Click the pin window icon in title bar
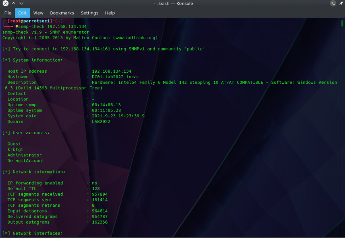345x238 pixels. tap(341, 3)
